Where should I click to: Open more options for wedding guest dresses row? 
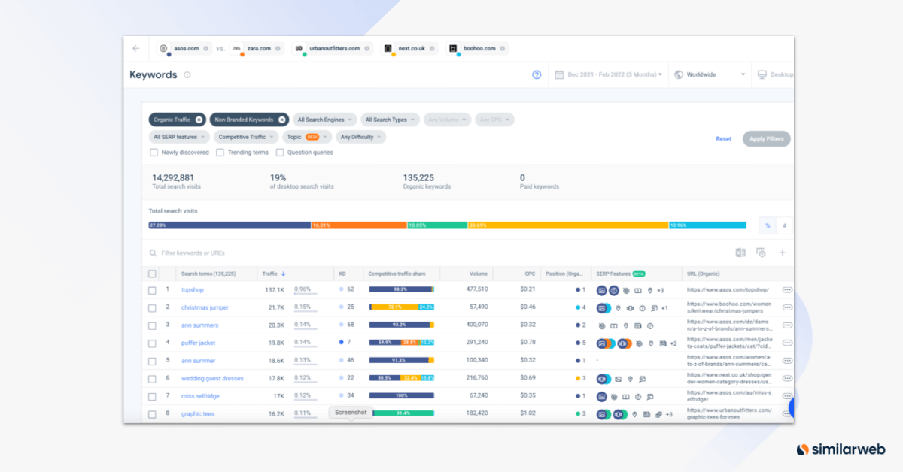[x=787, y=378]
